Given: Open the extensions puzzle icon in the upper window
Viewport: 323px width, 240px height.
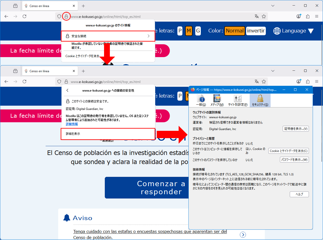Looking at the screenshot, I should coord(308,16).
